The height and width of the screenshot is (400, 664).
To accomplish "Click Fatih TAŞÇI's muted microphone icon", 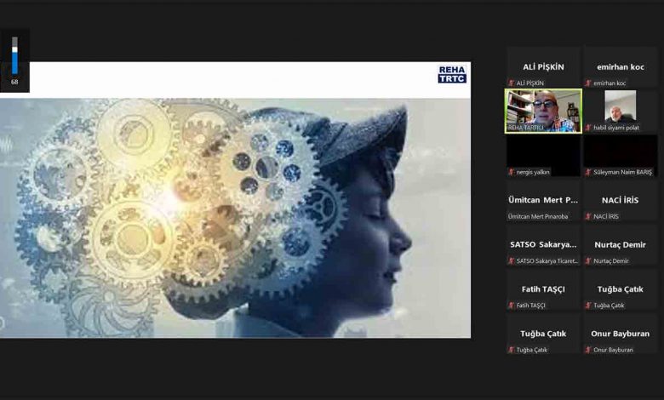I will 512,305.
